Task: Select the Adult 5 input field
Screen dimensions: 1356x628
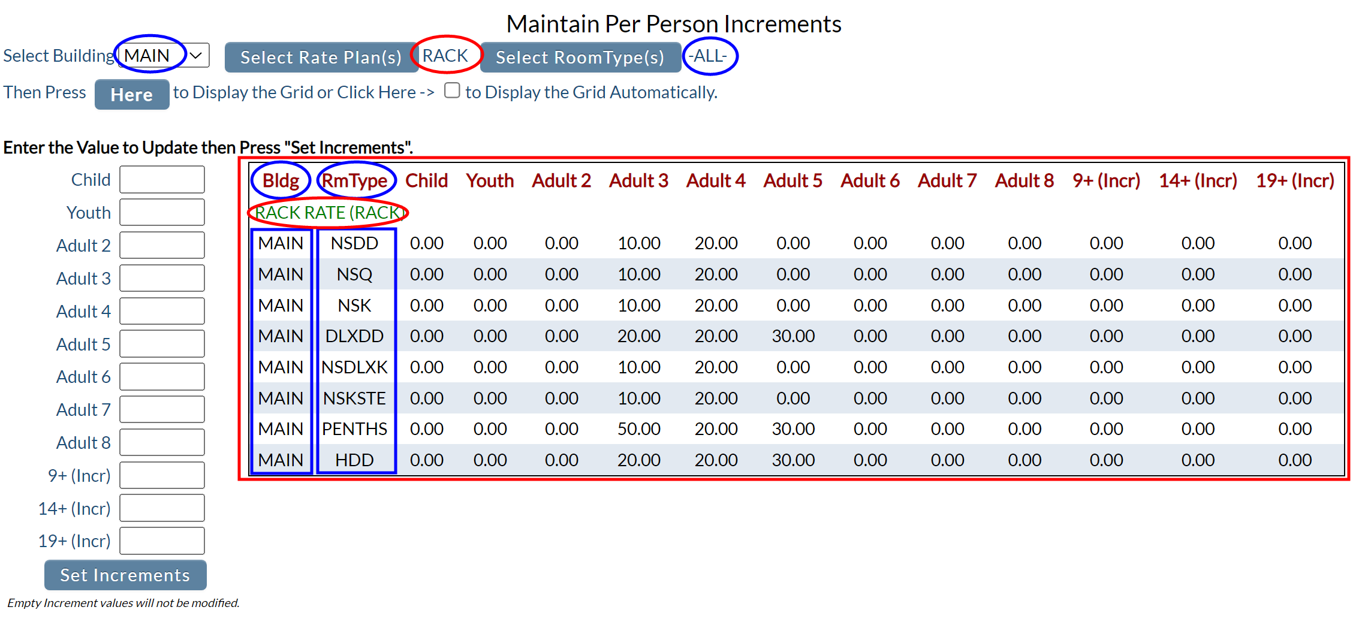Action: pos(162,344)
